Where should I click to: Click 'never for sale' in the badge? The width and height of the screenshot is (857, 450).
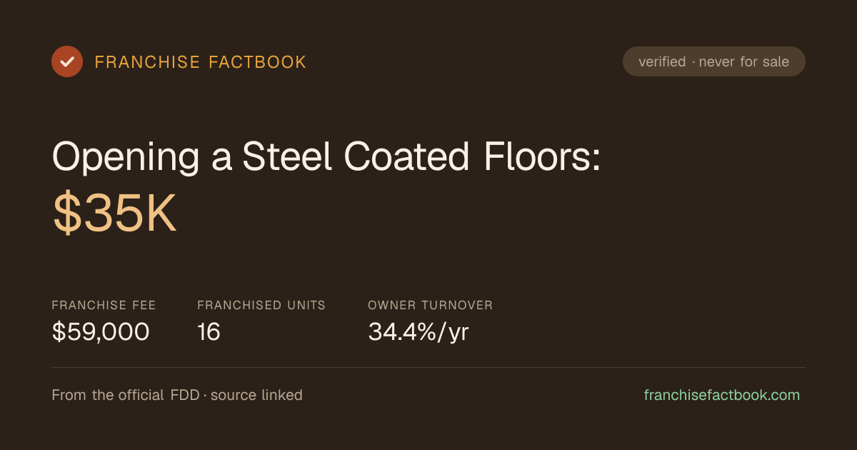point(744,62)
